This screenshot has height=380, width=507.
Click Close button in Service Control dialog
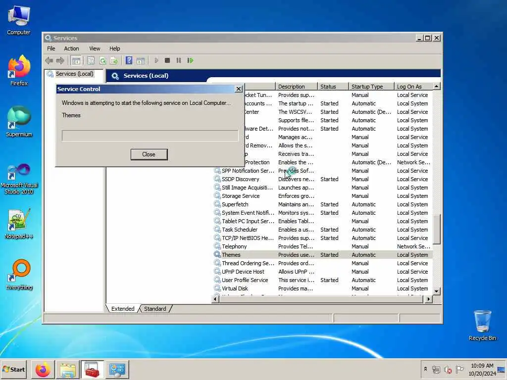click(x=149, y=154)
